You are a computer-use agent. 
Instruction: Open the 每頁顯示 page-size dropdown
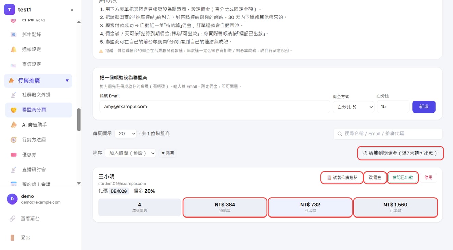pyautogui.click(x=125, y=134)
